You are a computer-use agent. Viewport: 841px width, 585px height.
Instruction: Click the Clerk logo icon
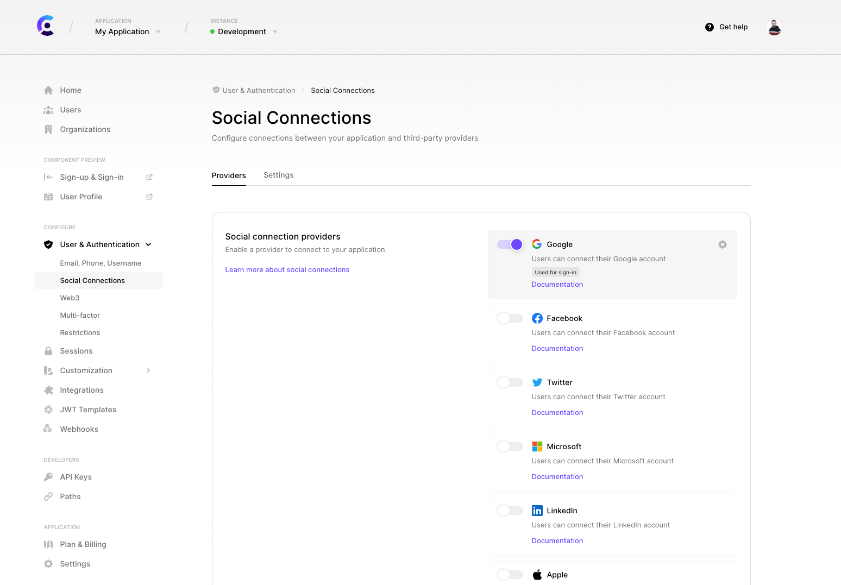click(46, 26)
